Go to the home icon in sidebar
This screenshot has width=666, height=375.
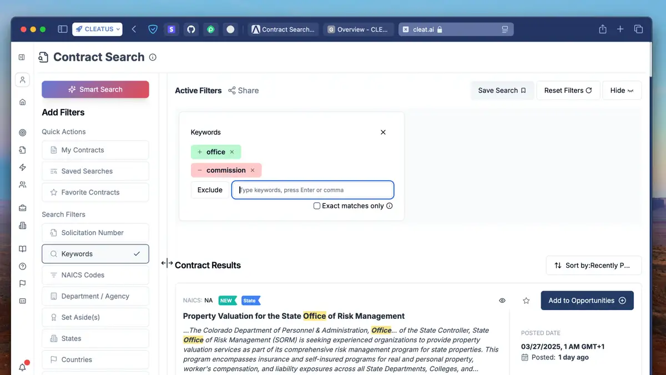pos(22,102)
